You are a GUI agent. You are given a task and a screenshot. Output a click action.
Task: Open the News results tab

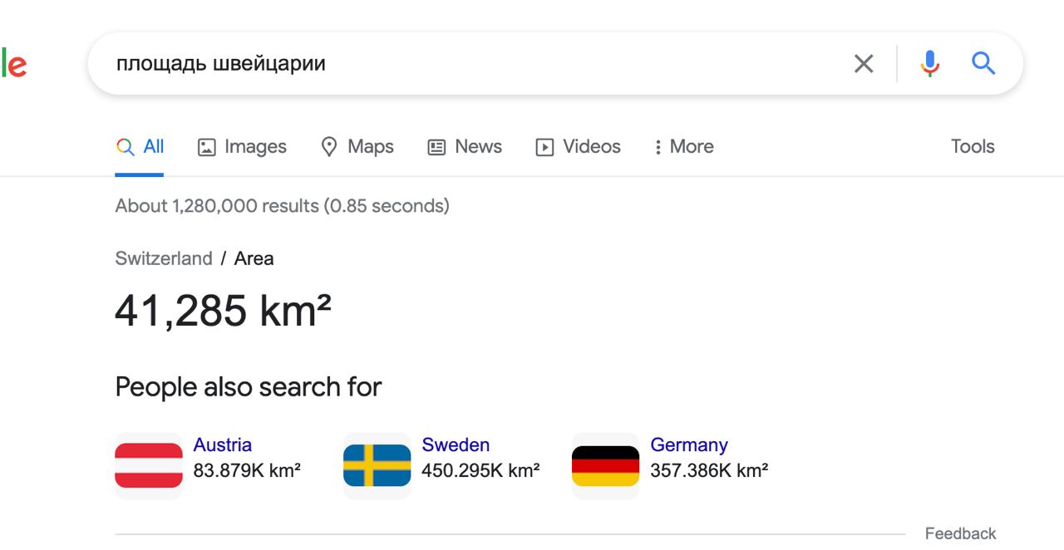point(465,147)
